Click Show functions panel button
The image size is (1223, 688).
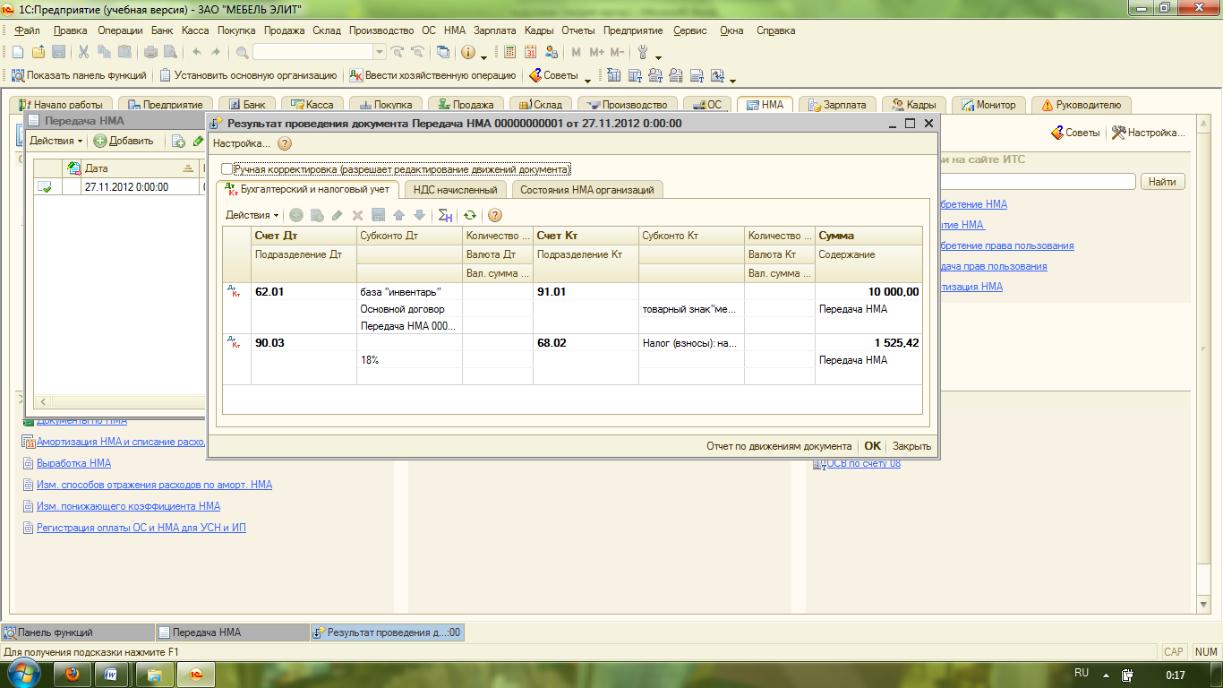pos(78,76)
